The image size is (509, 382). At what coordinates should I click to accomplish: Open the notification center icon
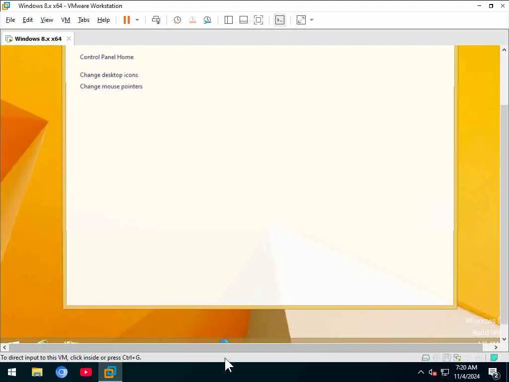(x=494, y=373)
